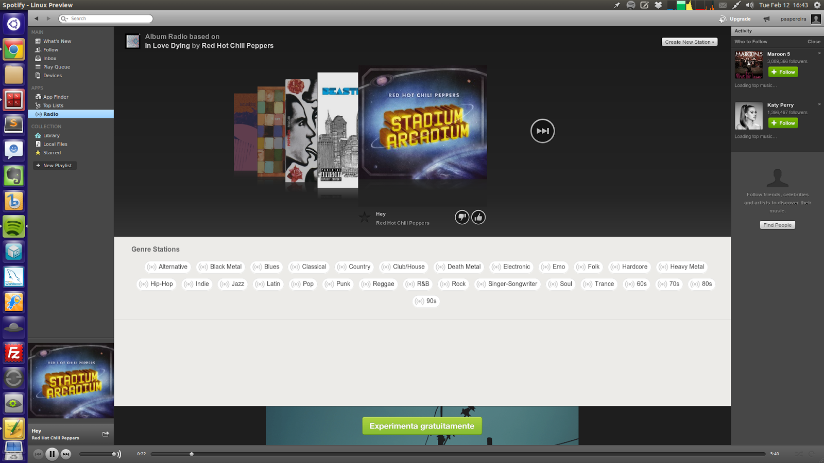Open Starred collection
Screen dimensions: 824x463
click(52, 153)
